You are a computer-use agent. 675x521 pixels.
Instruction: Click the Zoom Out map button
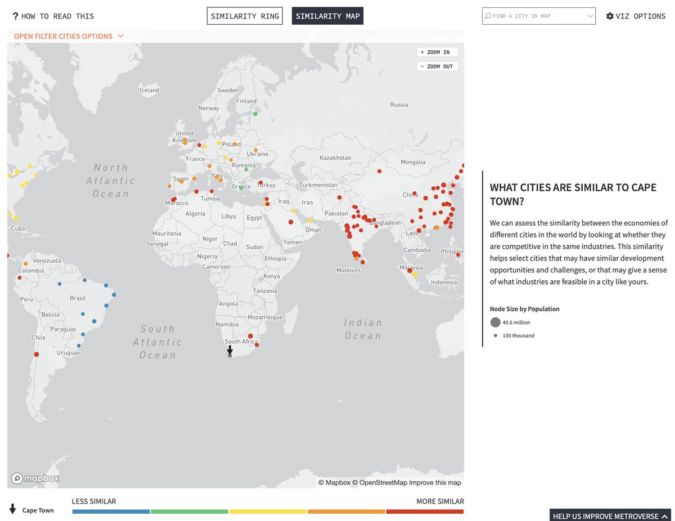438,66
